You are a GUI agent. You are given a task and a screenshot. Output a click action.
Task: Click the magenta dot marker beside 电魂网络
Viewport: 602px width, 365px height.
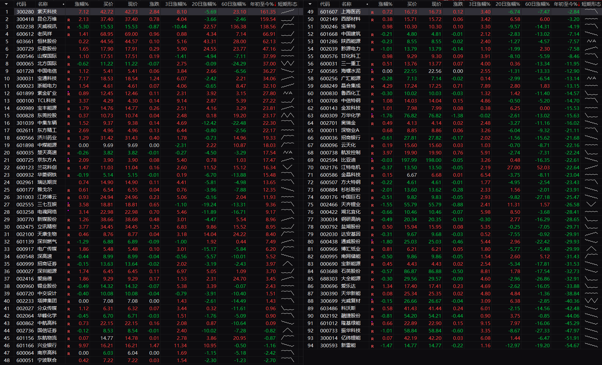tap(68, 211)
